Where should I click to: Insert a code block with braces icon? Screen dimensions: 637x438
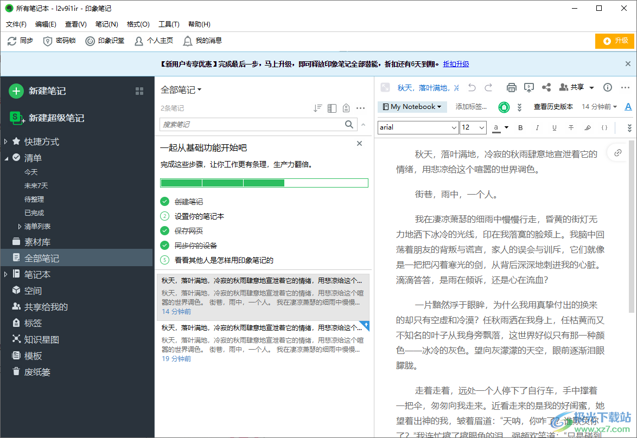coord(604,127)
